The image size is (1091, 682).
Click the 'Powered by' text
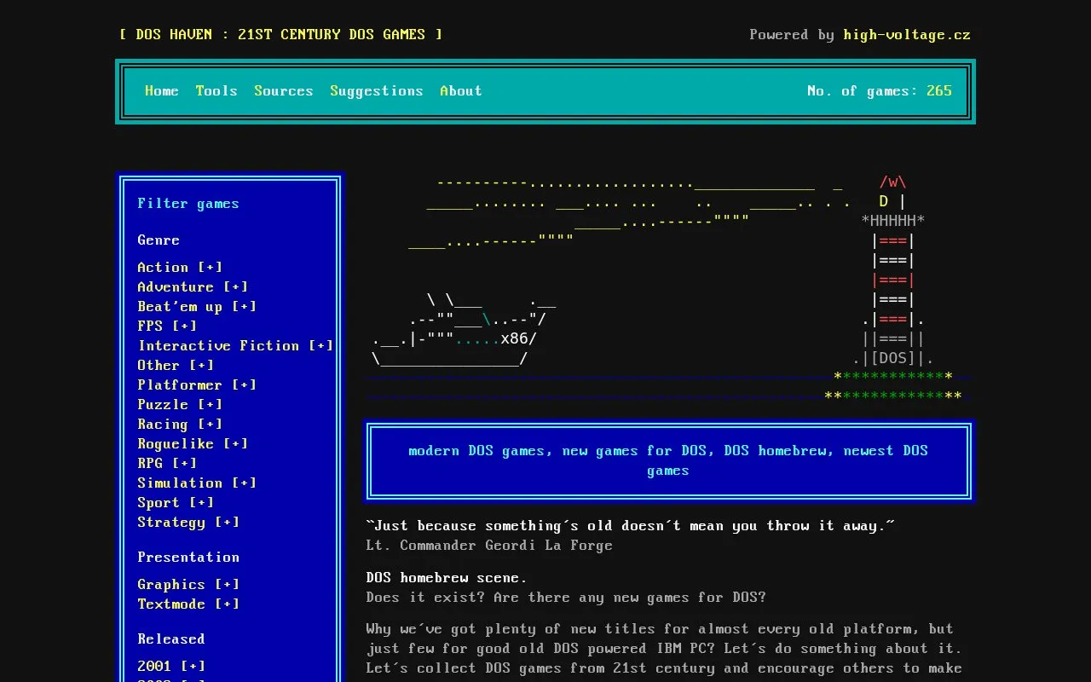(792, 35)
